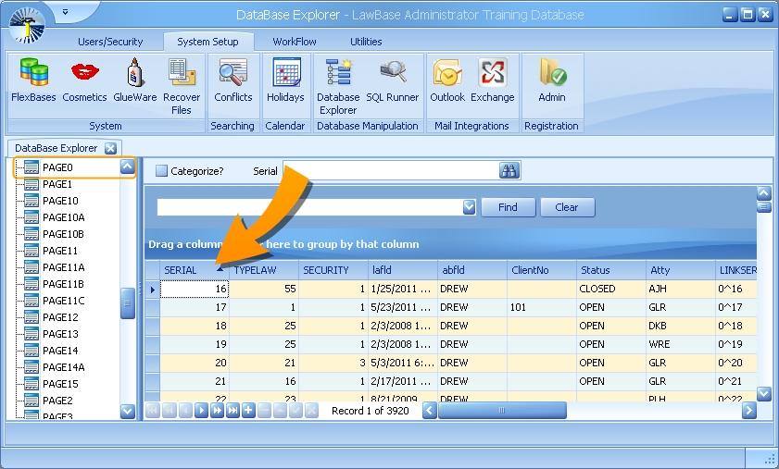This screenshot has width=779, height=469.
Task: Click the LawBase application logo button
Action: (x=27, y=25)
